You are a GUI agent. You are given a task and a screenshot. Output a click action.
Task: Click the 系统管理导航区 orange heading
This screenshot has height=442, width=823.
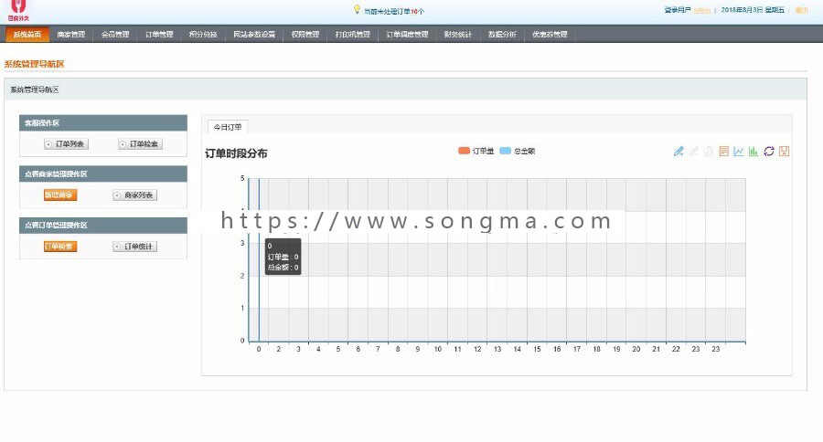[34, 64]
